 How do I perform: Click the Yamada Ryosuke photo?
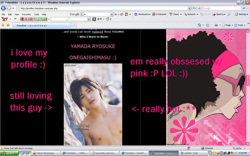tap(93, 105)
